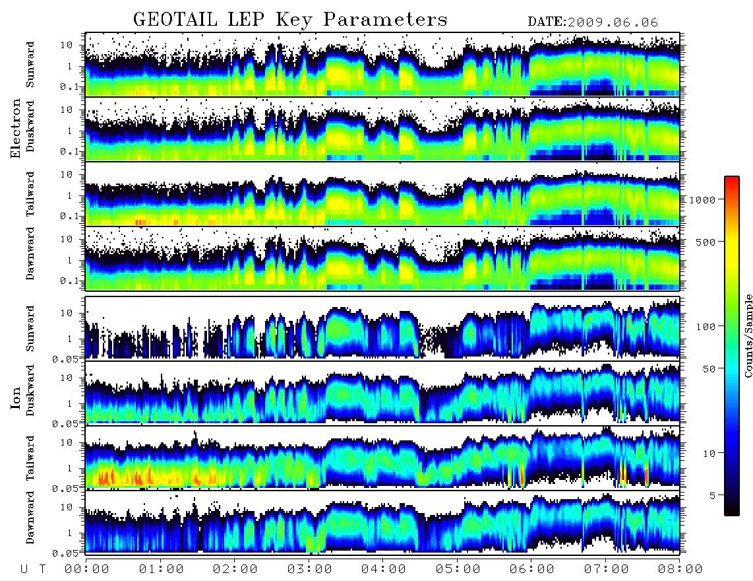Click the 500 colorbar tick value

tap(706, 242)
